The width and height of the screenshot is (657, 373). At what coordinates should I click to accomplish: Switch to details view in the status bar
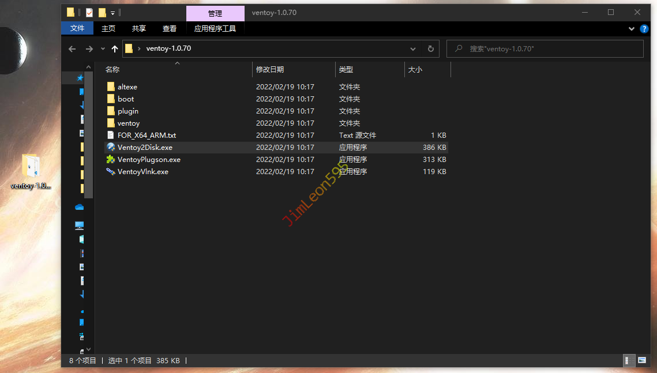[x=628, y=360]
